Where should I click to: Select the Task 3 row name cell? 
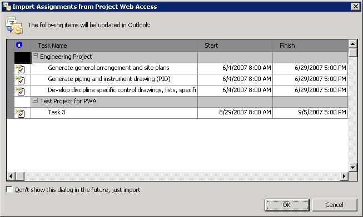point(114,113)
